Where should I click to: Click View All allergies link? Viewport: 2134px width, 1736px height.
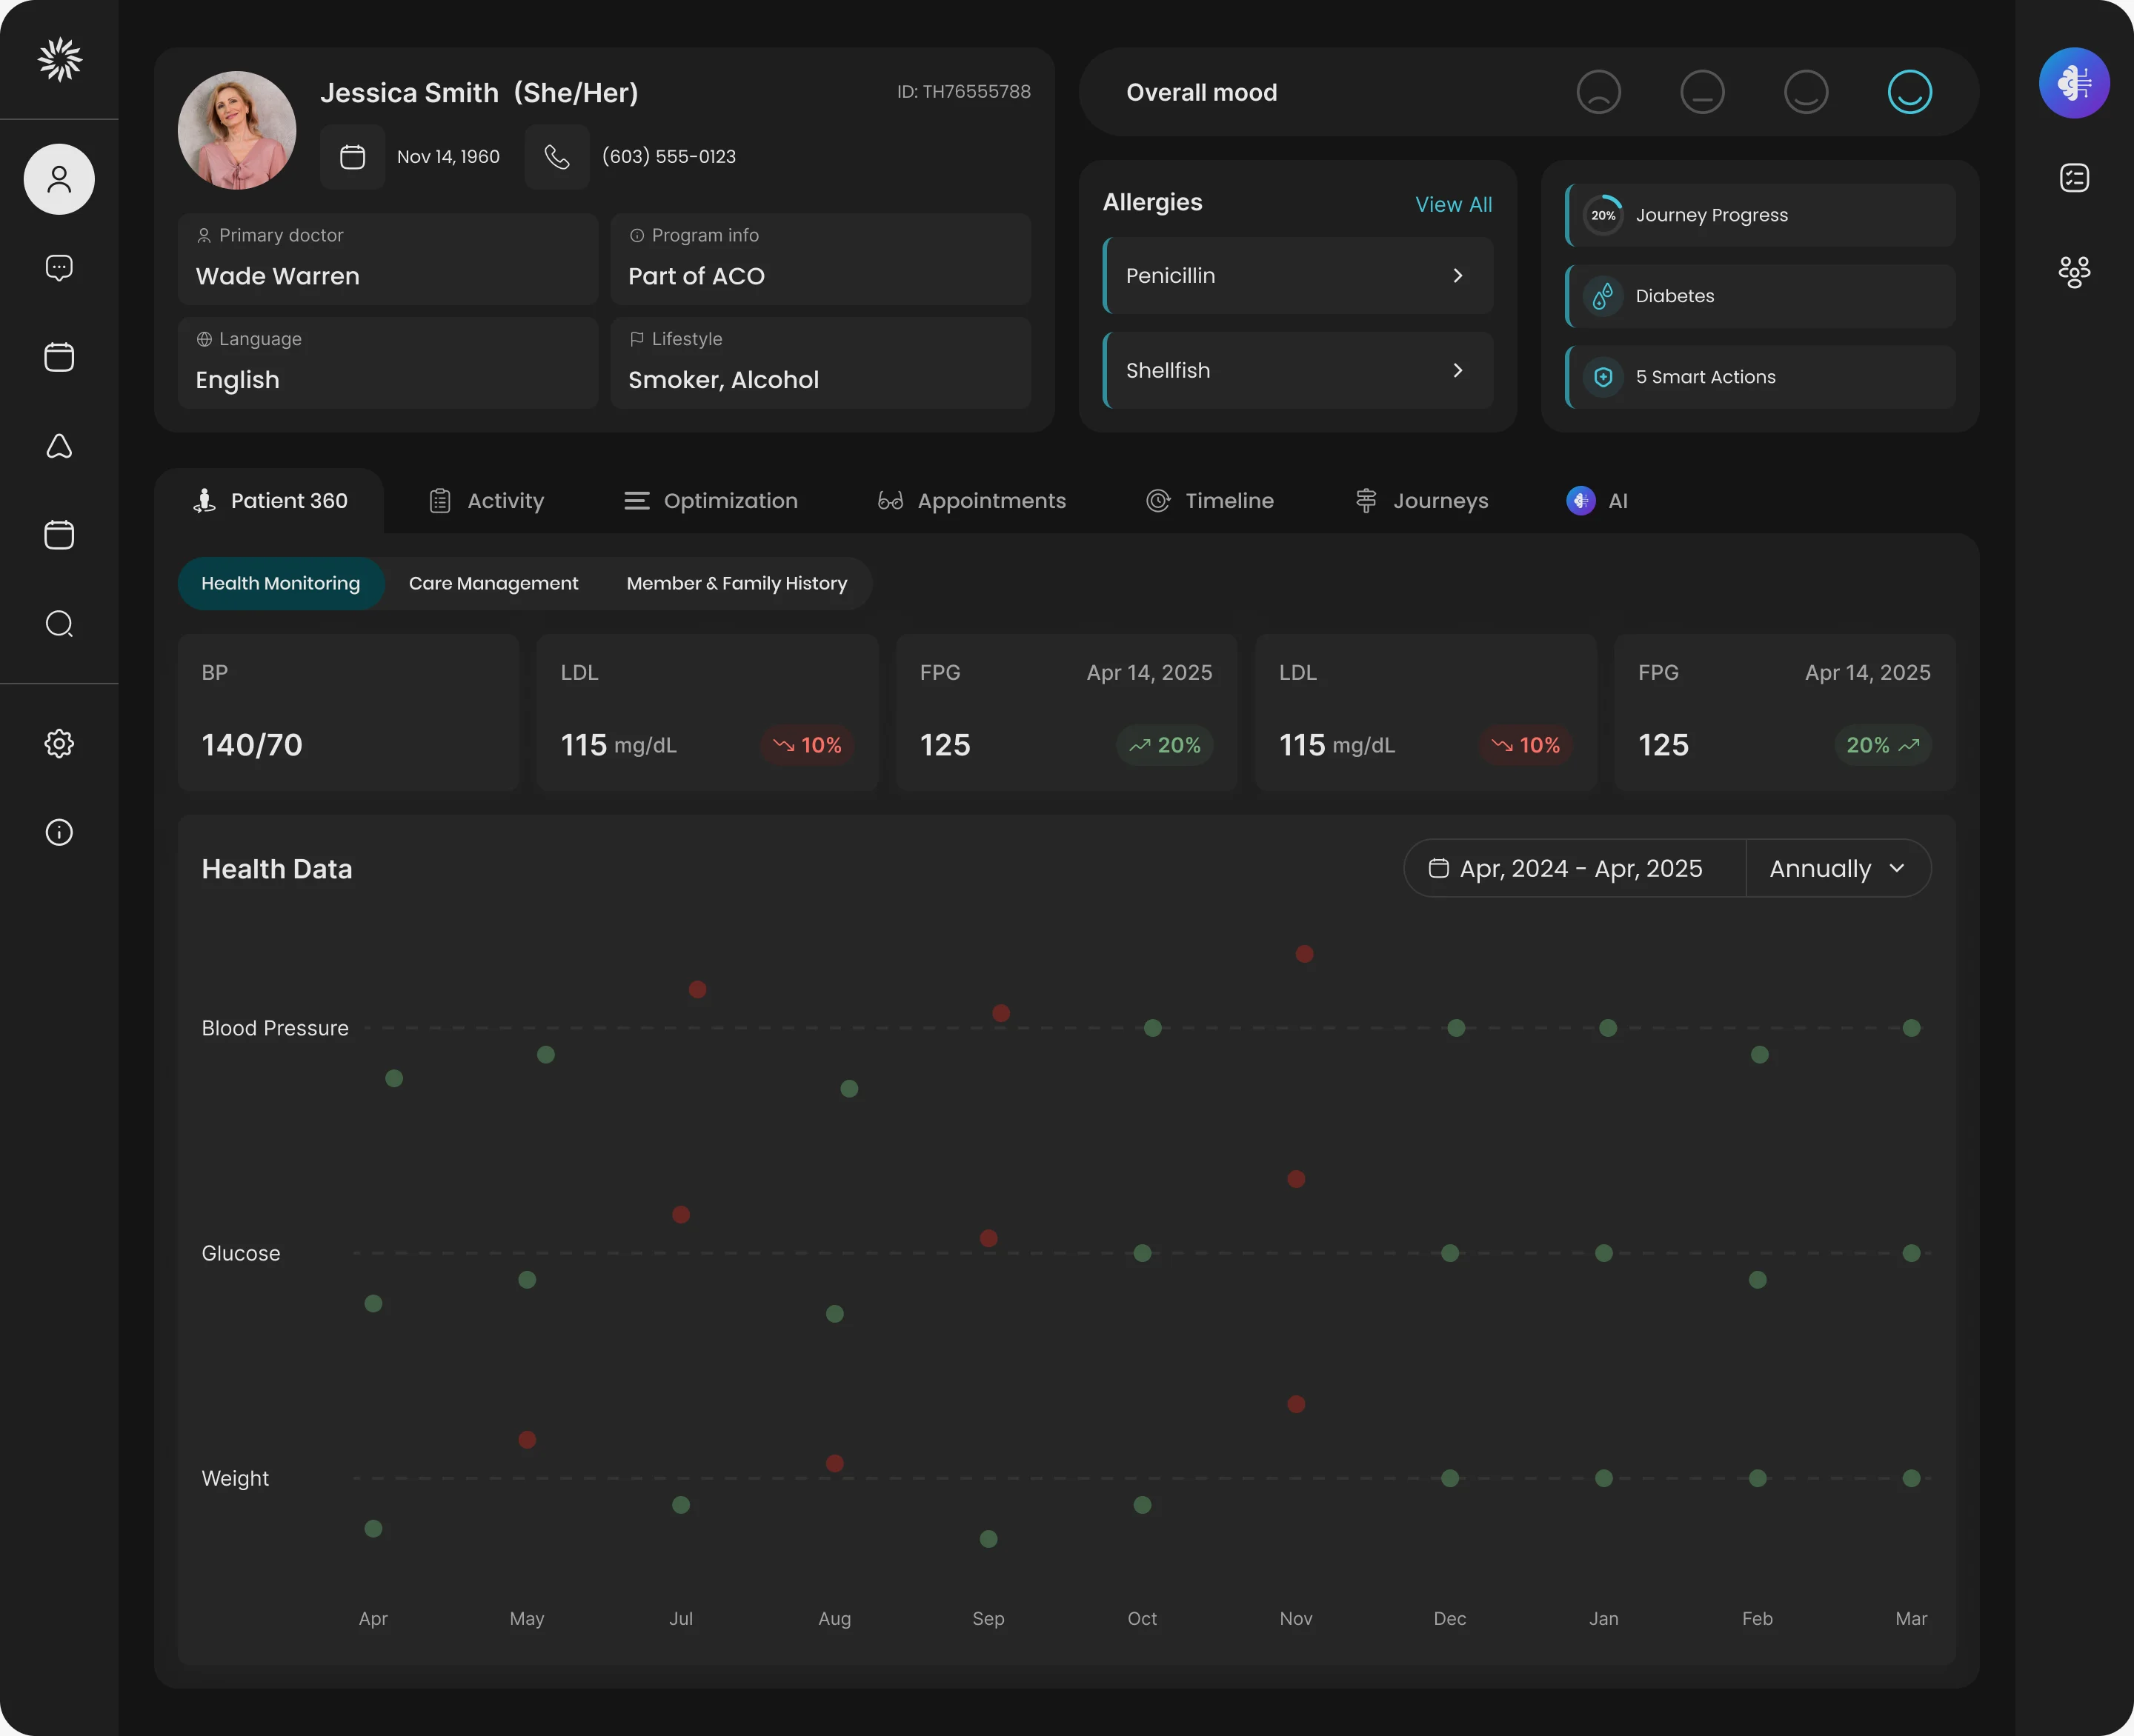(x=1453, y=204)
